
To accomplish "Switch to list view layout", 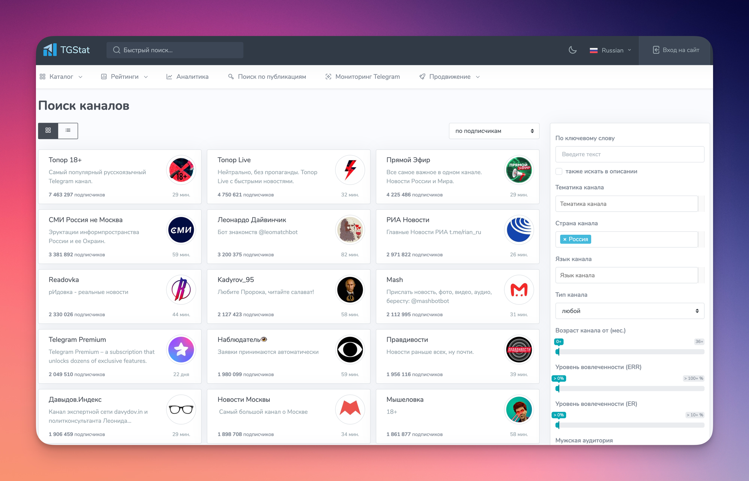I will pyautogui.click(x=68, y=130).
